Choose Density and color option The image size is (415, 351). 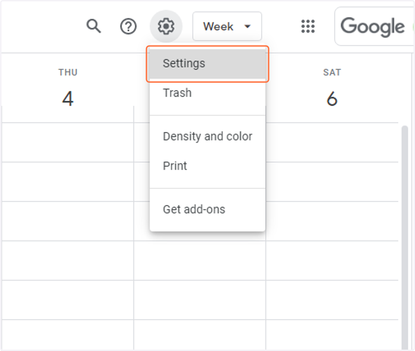tap(207, 136)
